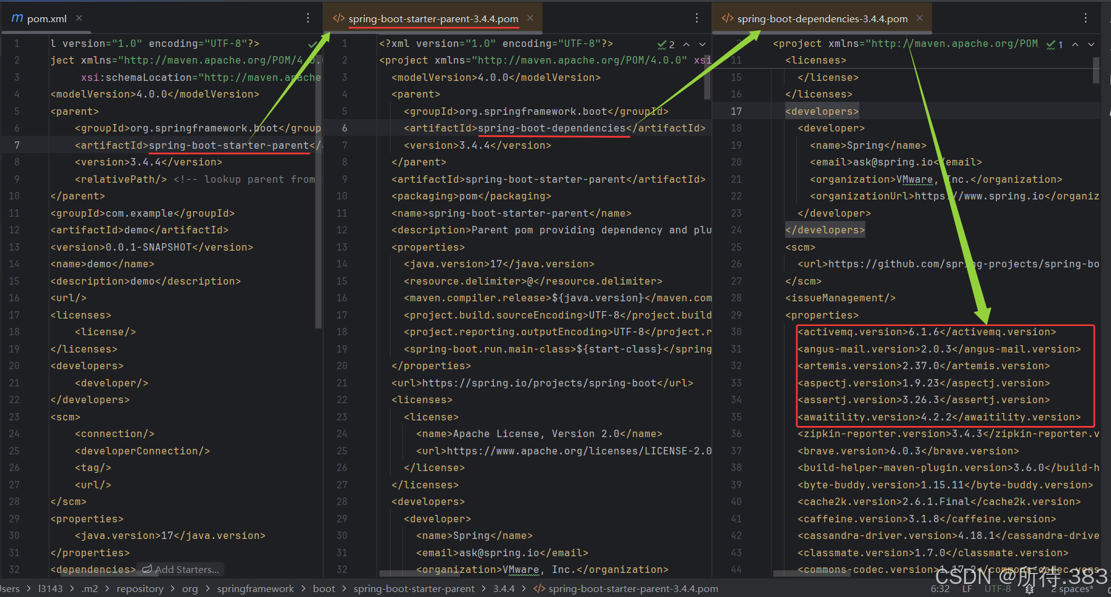The image size is (1111, 597).
Task: Go to previous highlighted problem in starter-parent editor
Action: (686, 44)
